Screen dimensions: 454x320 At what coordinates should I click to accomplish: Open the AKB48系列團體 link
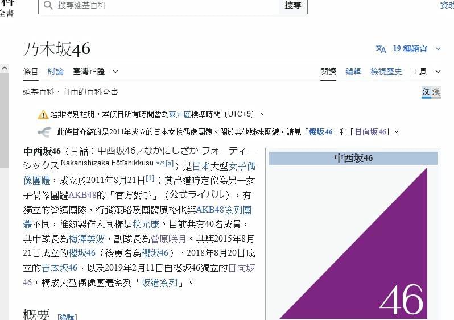click(x=224, y=210)
